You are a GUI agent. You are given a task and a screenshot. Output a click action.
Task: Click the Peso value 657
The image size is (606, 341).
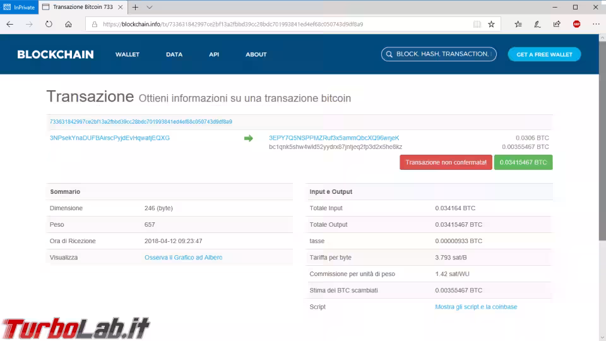pos(150,224)
